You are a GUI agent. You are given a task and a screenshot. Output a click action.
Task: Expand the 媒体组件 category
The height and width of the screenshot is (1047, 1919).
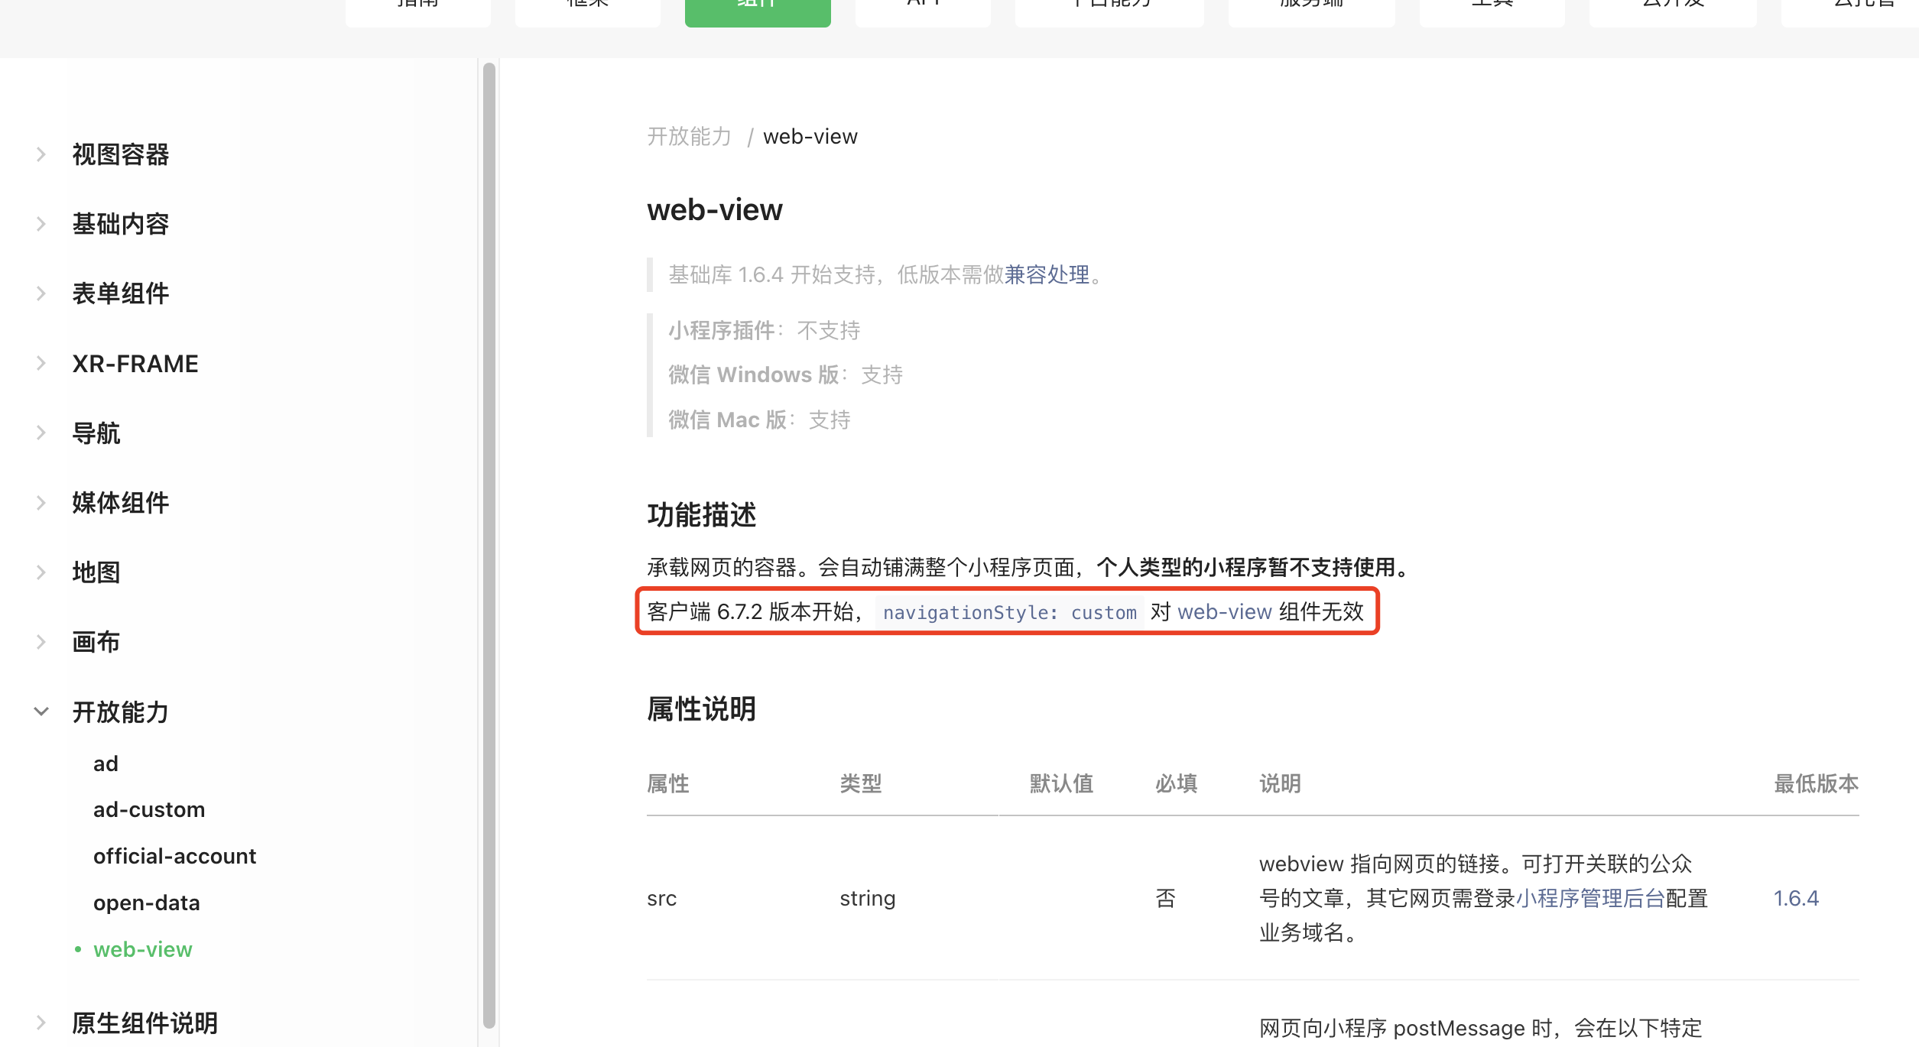tap(41, 503)
